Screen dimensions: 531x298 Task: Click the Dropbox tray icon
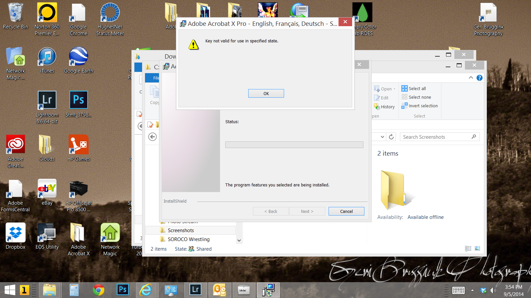483,290
